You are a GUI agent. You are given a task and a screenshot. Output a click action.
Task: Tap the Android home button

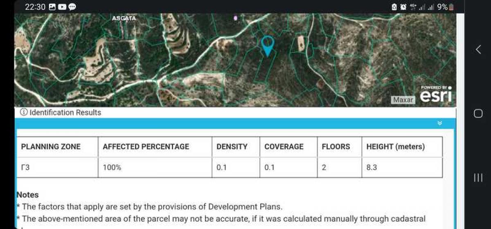click(478, 113)
